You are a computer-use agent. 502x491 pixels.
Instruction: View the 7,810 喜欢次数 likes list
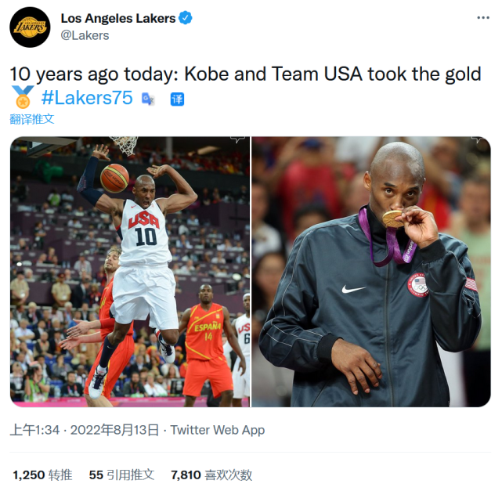pyautogui.click(x=211, y=475)
